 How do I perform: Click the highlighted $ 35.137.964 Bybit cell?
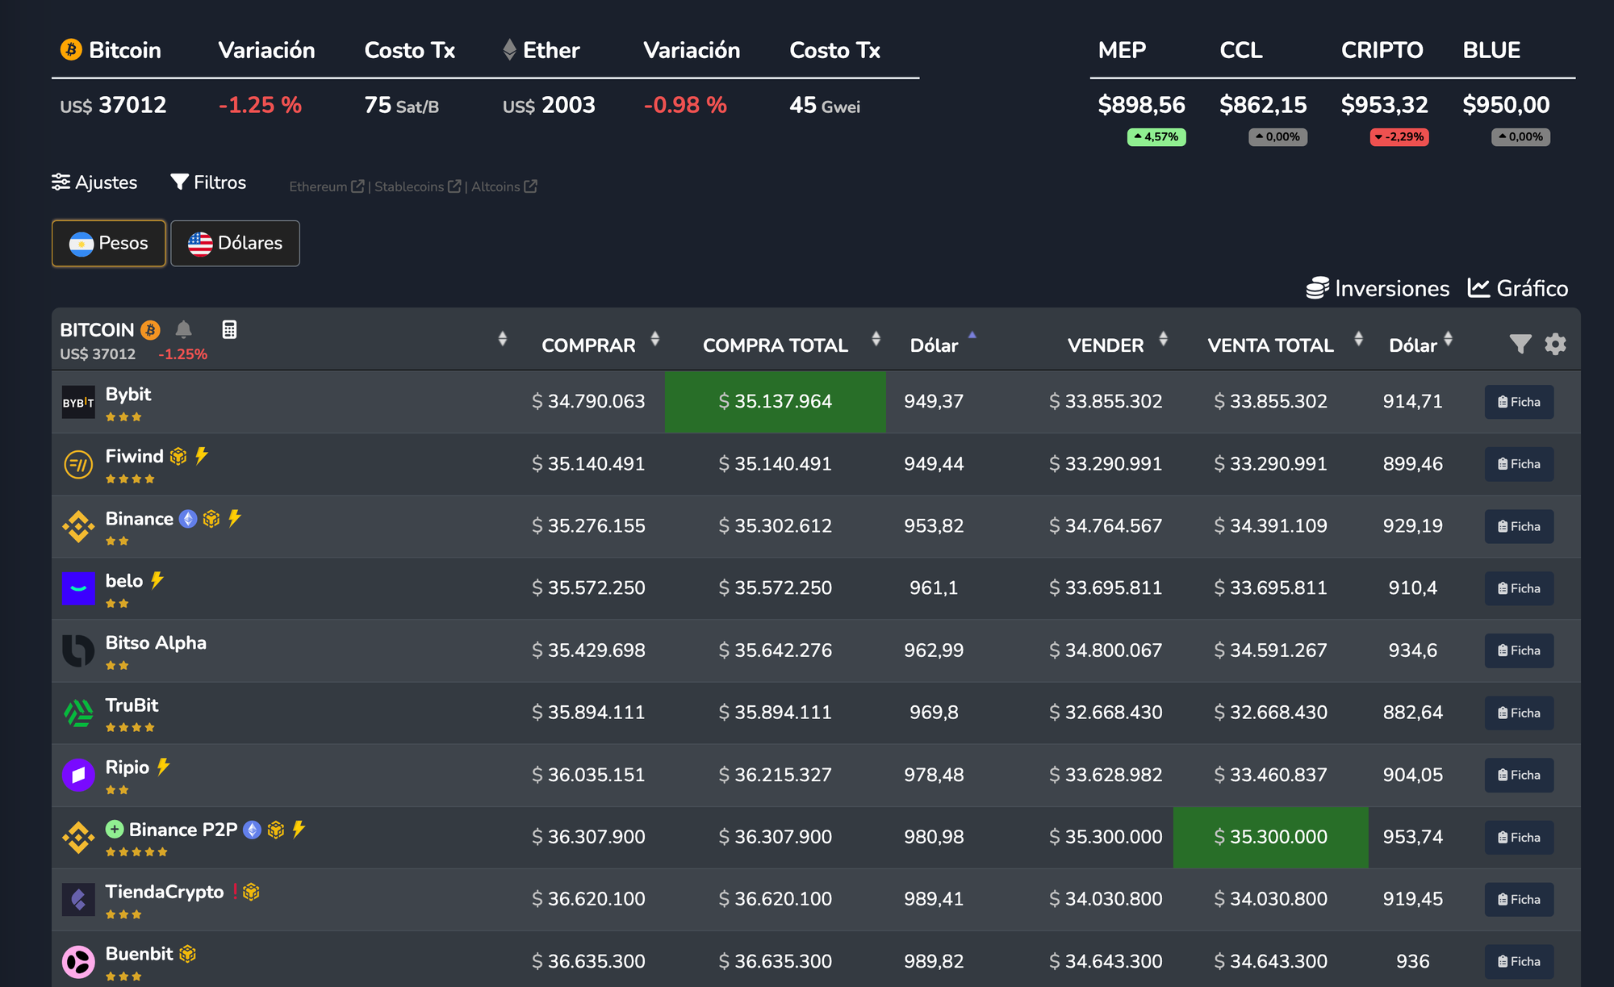pos(776,402)
